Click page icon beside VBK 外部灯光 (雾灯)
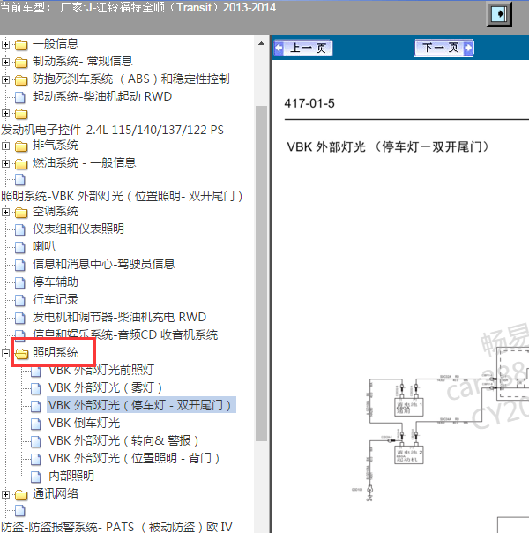The height and width of the screenshot is (533, 529). pos(35,389)
